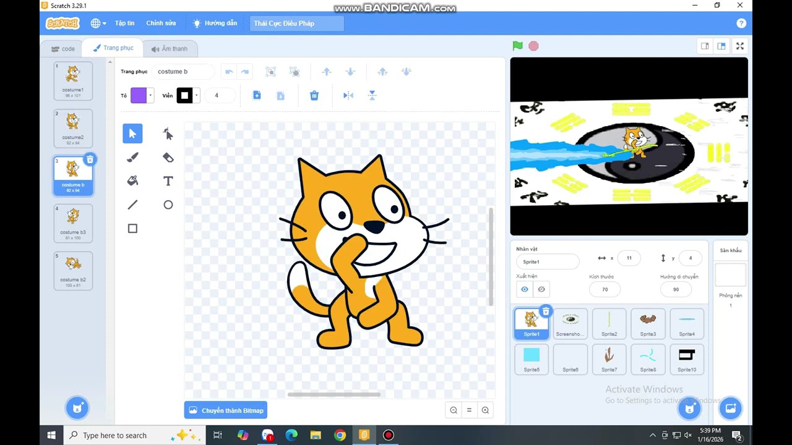Click the black outline color swatch
This screenshot has height=445, width=792.
tap(184, 95)
